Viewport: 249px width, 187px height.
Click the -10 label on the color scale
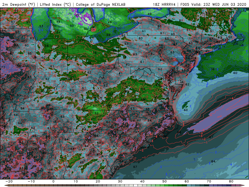(x=31, y=181)
